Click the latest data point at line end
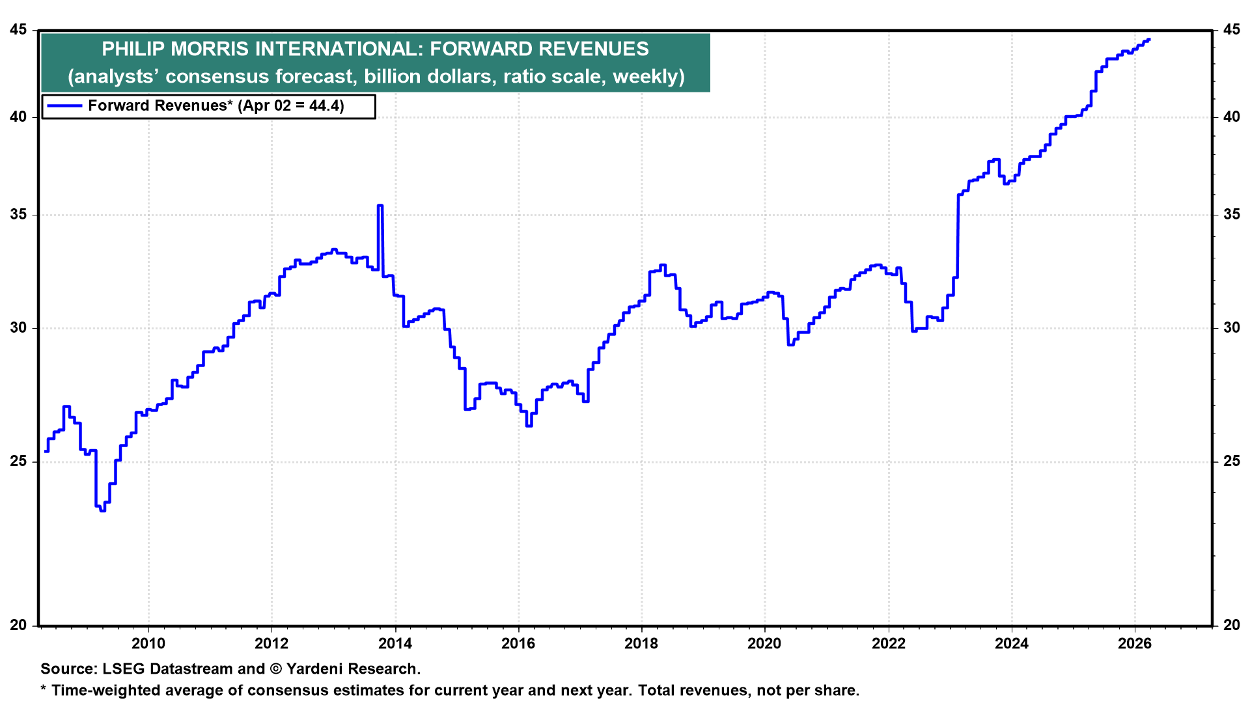 coord(1149,40)
